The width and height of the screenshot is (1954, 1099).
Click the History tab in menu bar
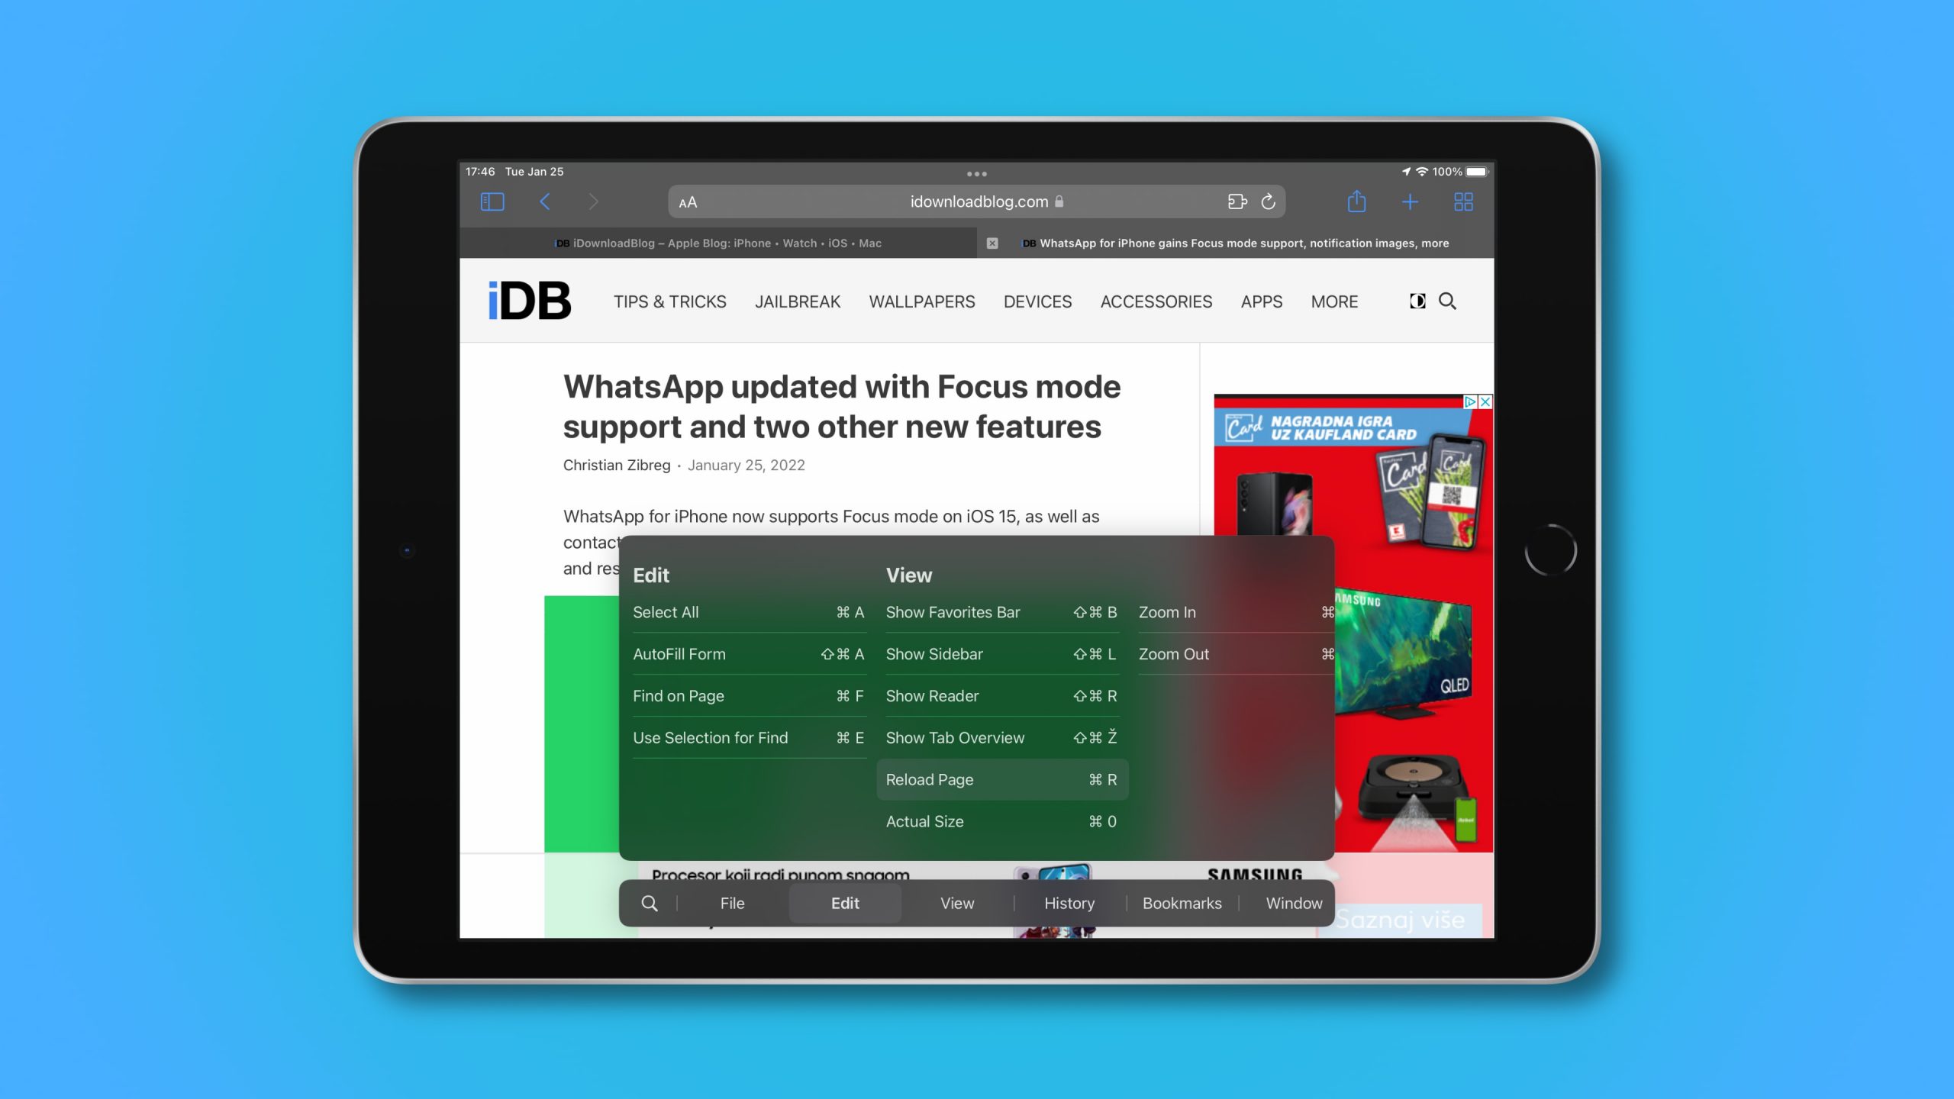coord(1069,902)
